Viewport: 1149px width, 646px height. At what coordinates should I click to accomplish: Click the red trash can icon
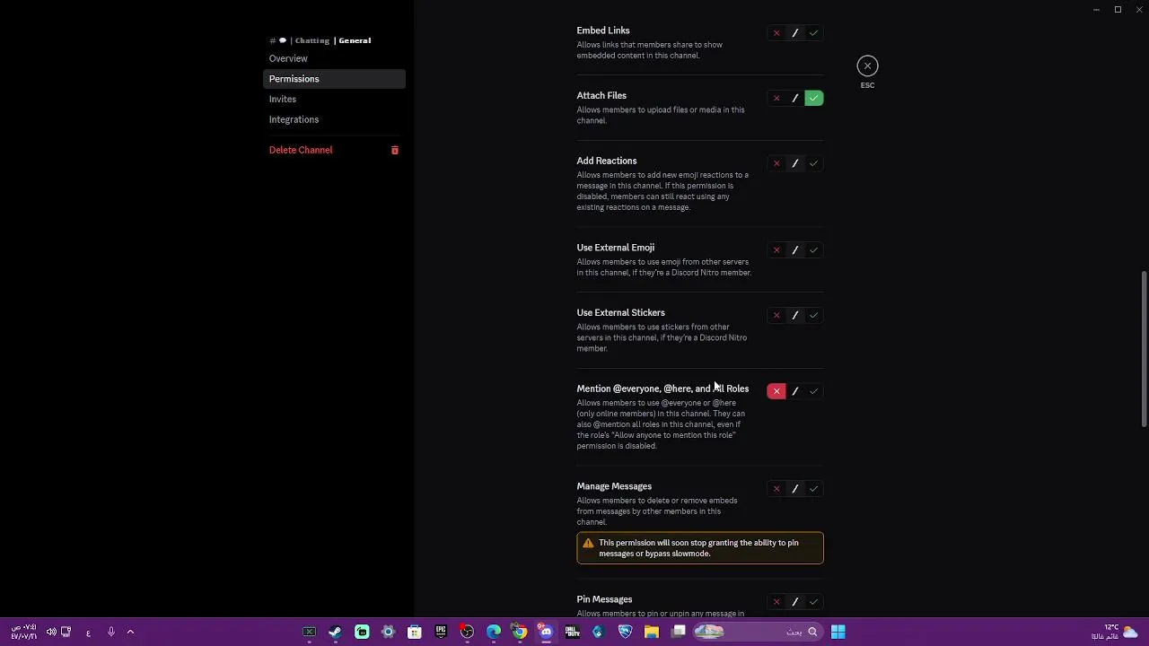[x=394, y=150]
